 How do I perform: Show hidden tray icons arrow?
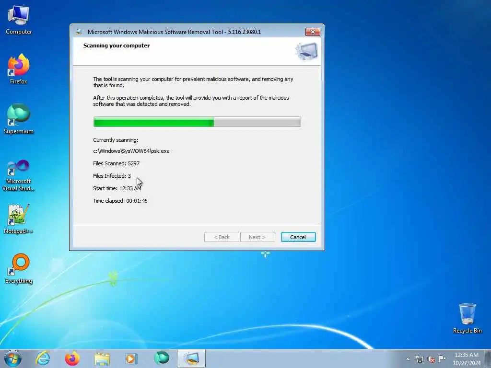pyautogui.click(x=408, y=359)
